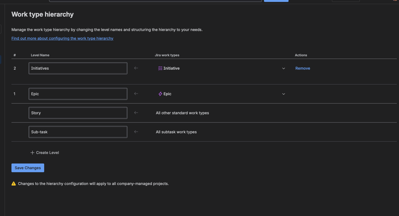
Task: Focus the Epic level name field
Action: pos(78,94)
